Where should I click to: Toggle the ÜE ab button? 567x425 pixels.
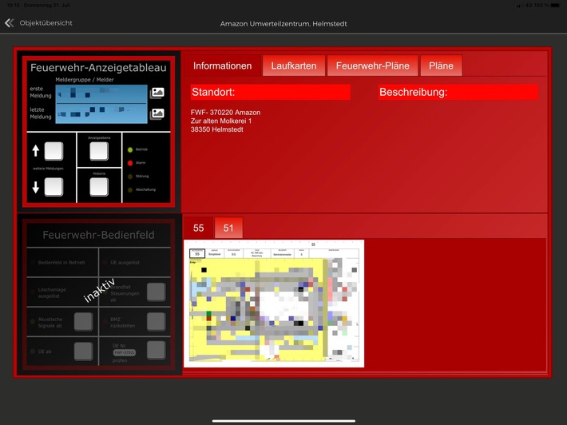(x=83, y=352)
